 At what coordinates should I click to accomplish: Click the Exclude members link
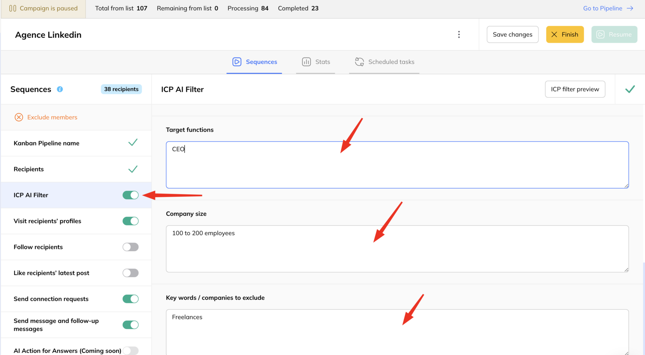(52, 117)
